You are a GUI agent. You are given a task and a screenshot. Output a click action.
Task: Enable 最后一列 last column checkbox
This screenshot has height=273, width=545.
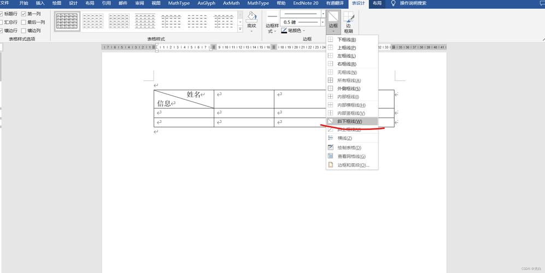[24, 22]
